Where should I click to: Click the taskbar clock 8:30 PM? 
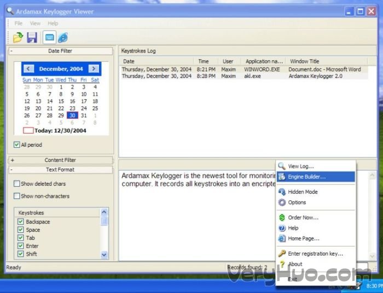[x=374, y=286]
